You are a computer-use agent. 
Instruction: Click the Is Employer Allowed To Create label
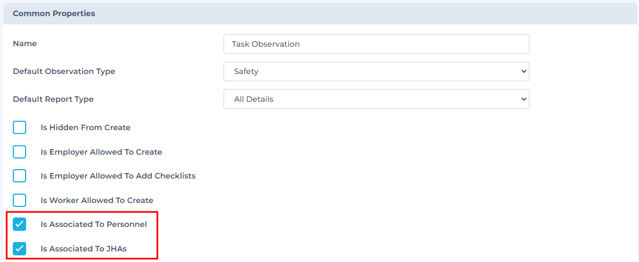(101, 152)
